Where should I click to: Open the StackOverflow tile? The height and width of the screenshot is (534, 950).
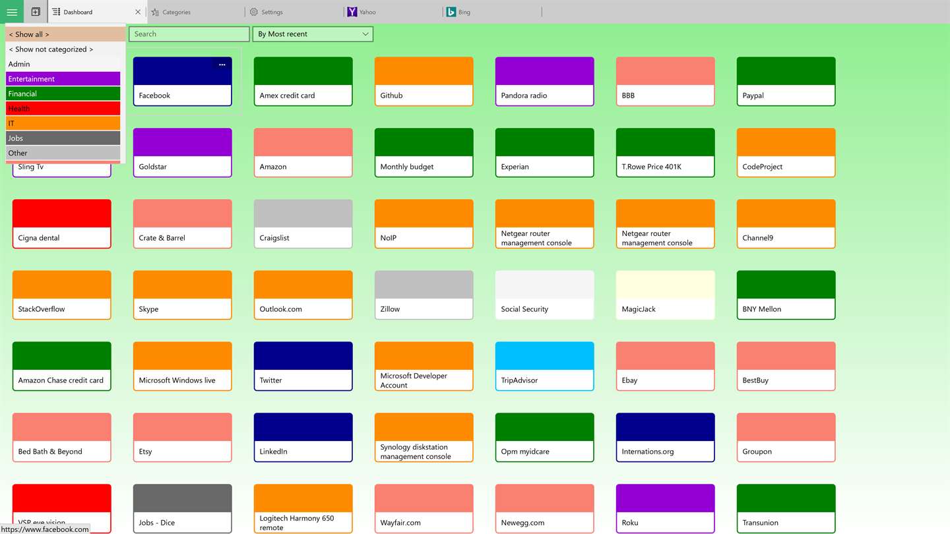pos(61,295)
